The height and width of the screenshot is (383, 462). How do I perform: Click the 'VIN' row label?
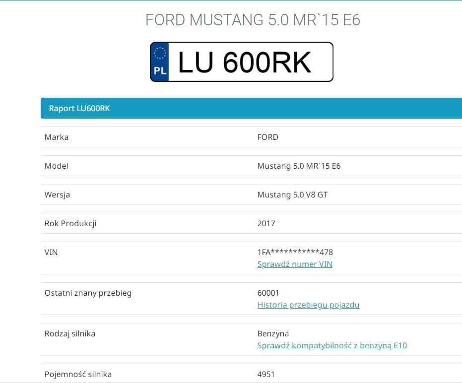tap(51, 252)
